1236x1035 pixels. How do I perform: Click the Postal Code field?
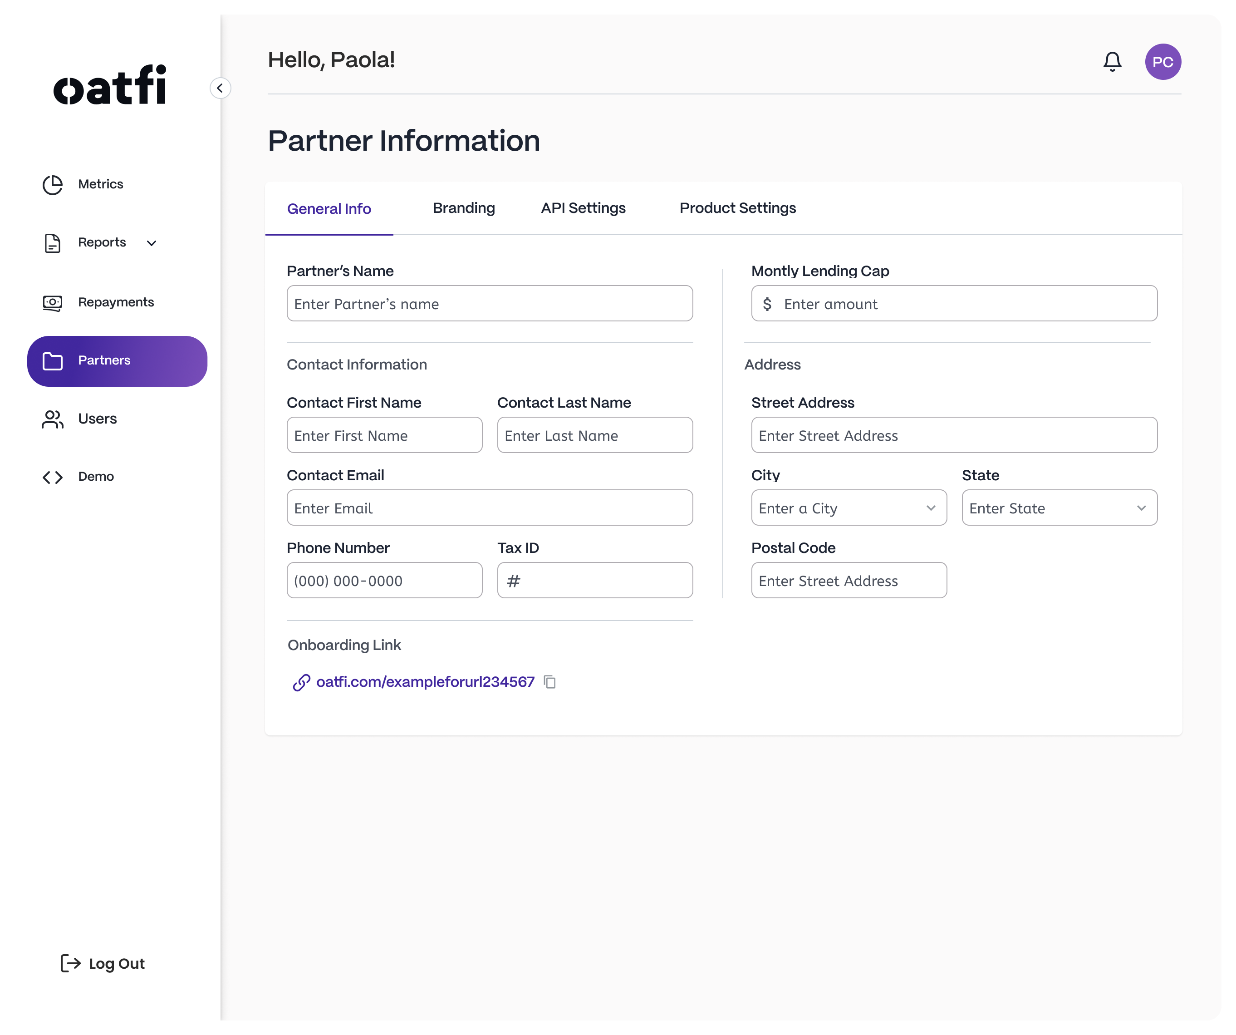849,580
